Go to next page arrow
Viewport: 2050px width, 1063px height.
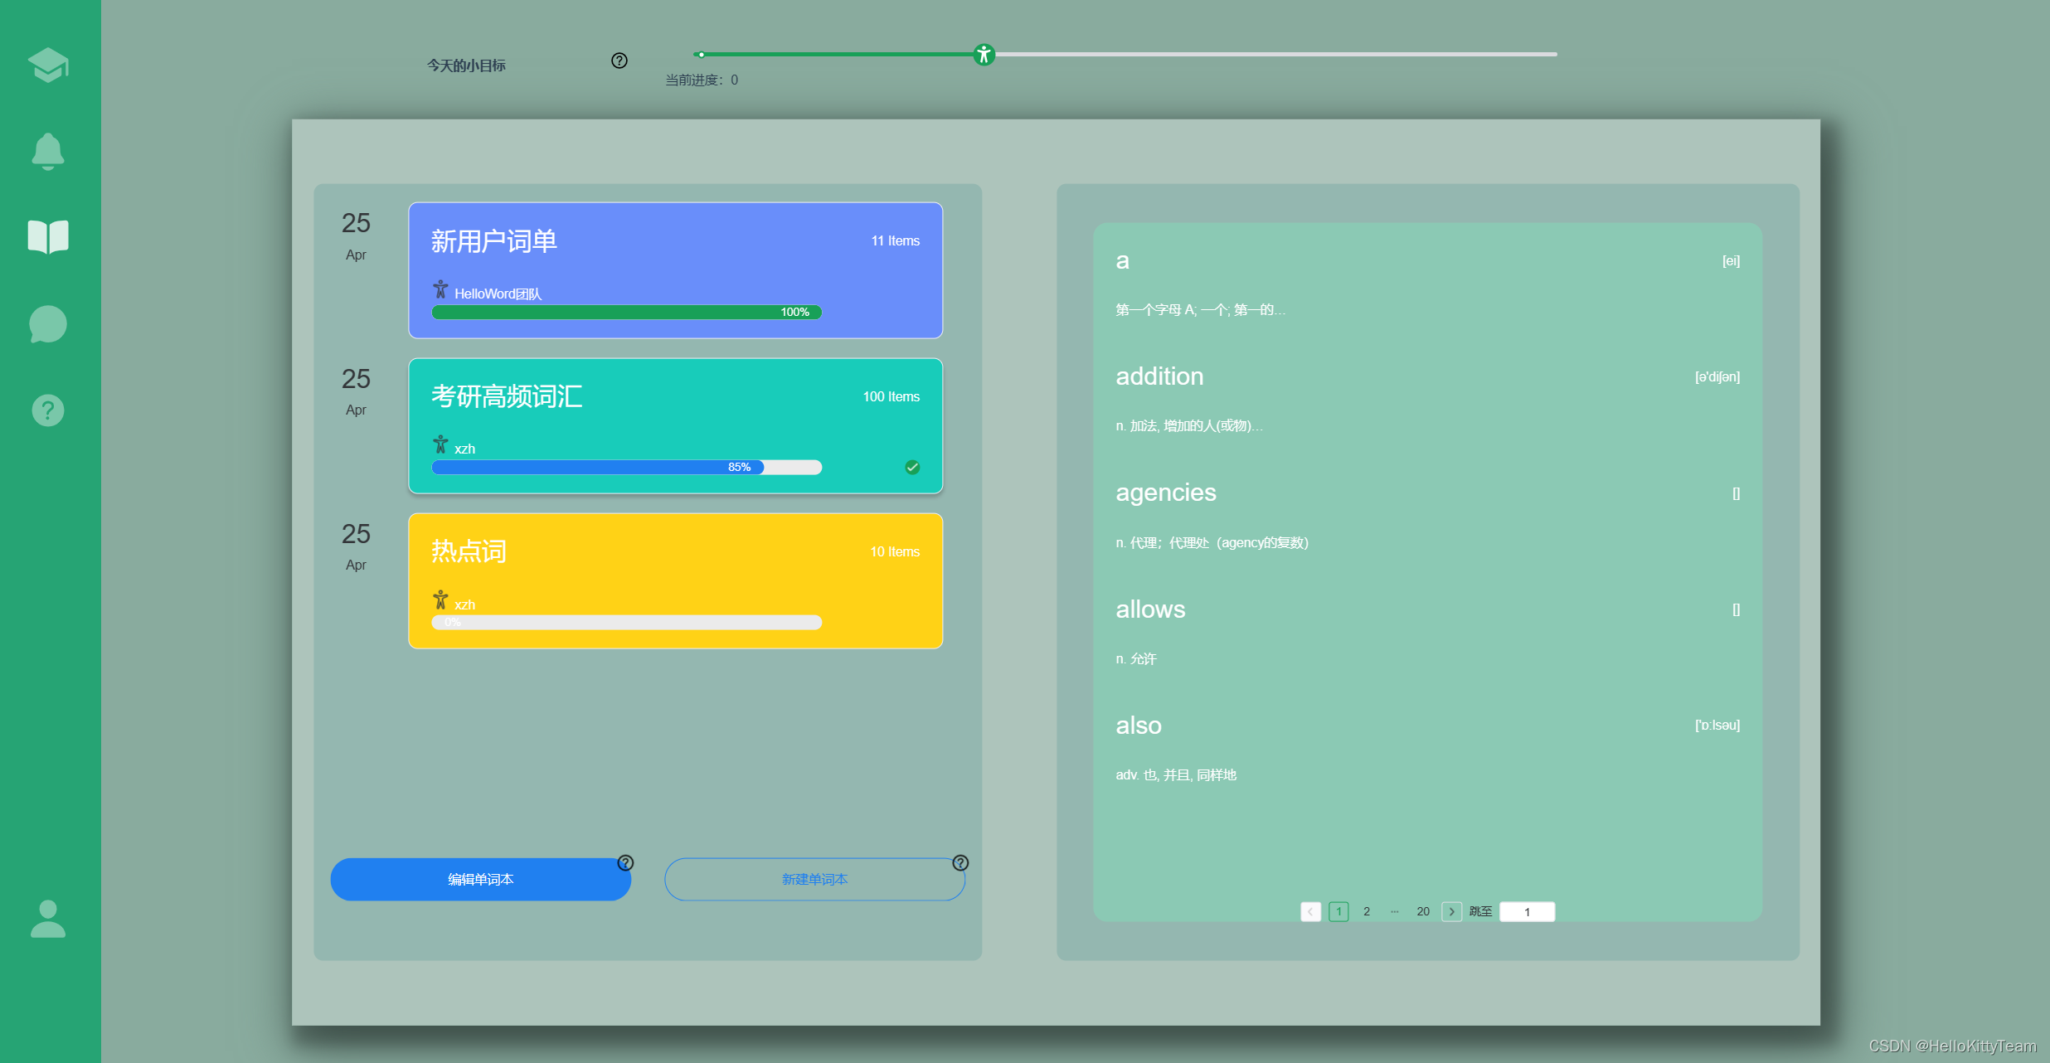click(1451, 912)
